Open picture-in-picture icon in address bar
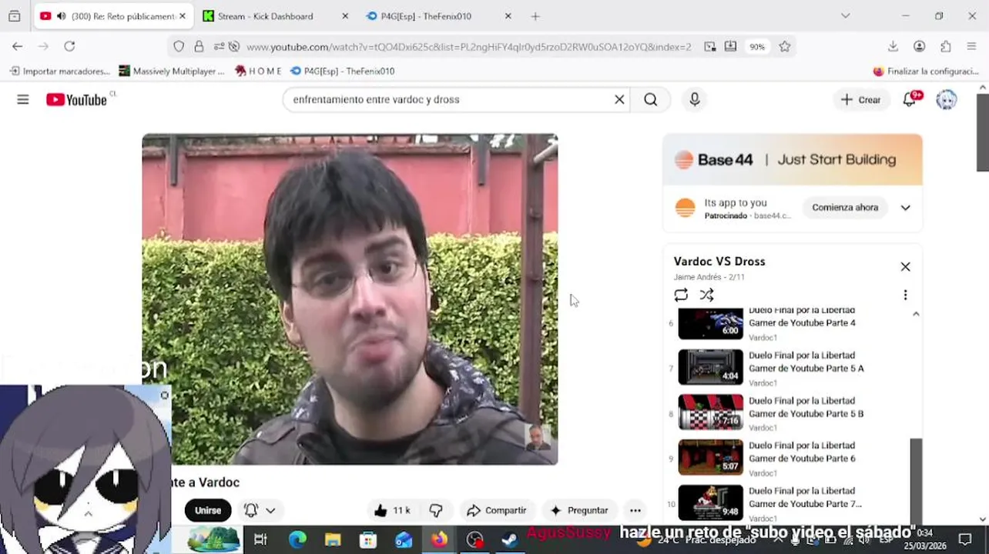Screen dimensions: 989x554 (x=710, y=46)
